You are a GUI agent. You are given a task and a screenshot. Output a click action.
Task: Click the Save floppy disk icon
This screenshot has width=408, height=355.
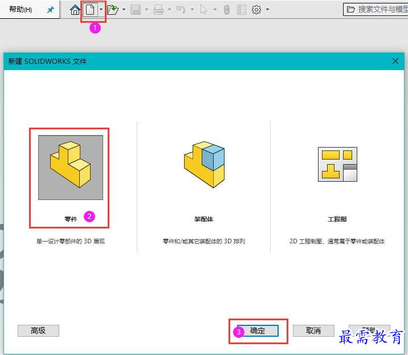136,10
